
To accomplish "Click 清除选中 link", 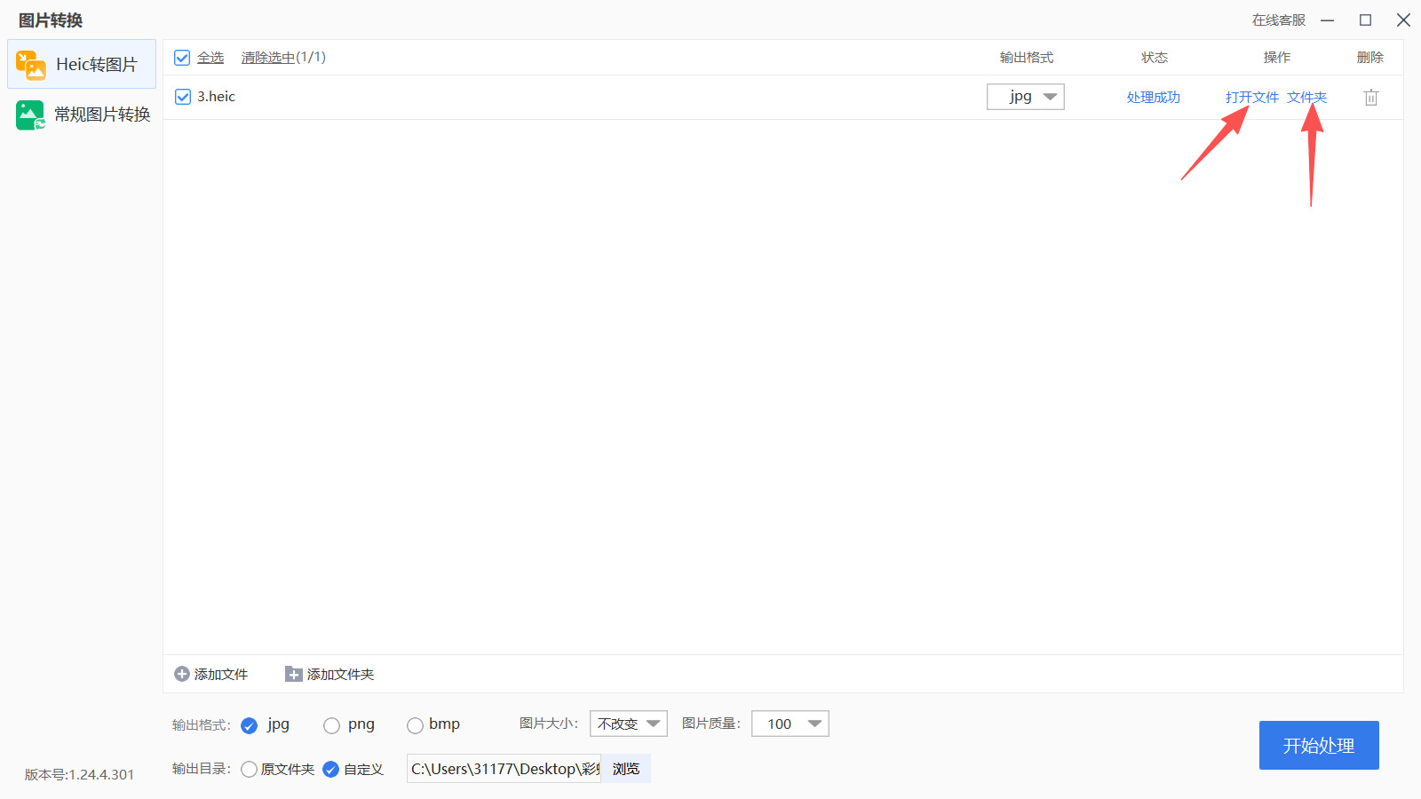I will pyautogui.click(x=268, y=58).
